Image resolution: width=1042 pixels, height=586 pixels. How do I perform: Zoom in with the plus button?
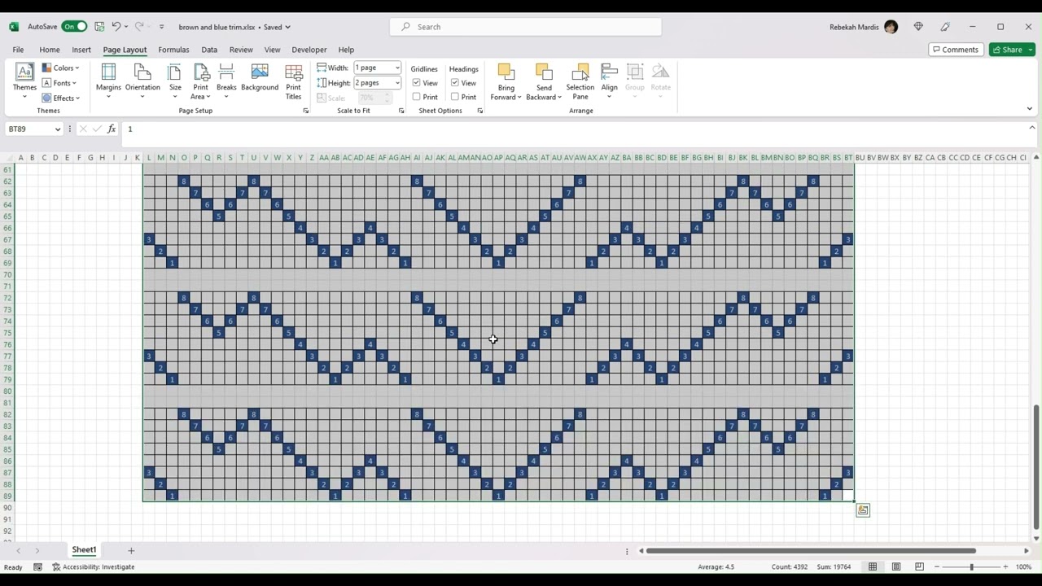pyautogui.click(x=1005, y=566)
